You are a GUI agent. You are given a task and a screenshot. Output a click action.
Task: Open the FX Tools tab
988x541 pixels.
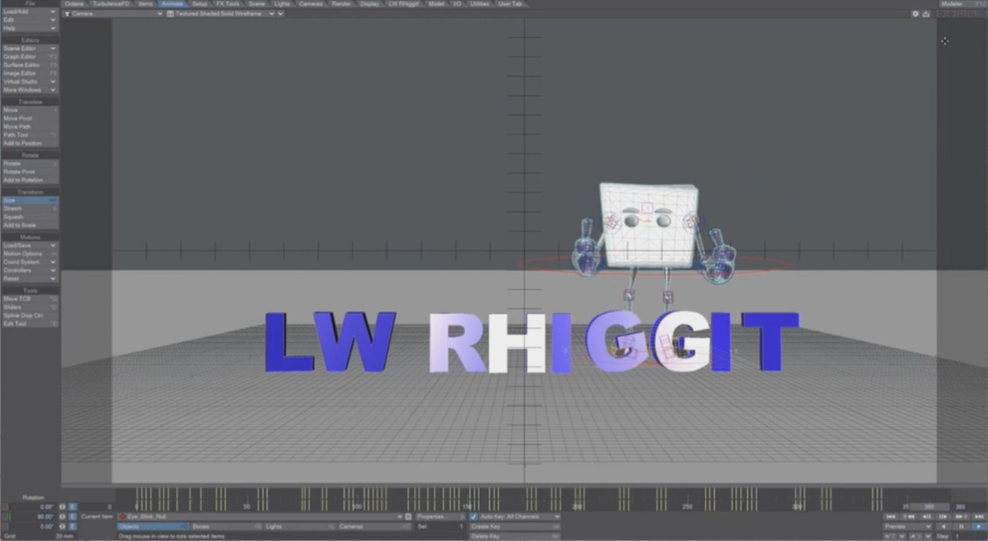pos(228,4)
